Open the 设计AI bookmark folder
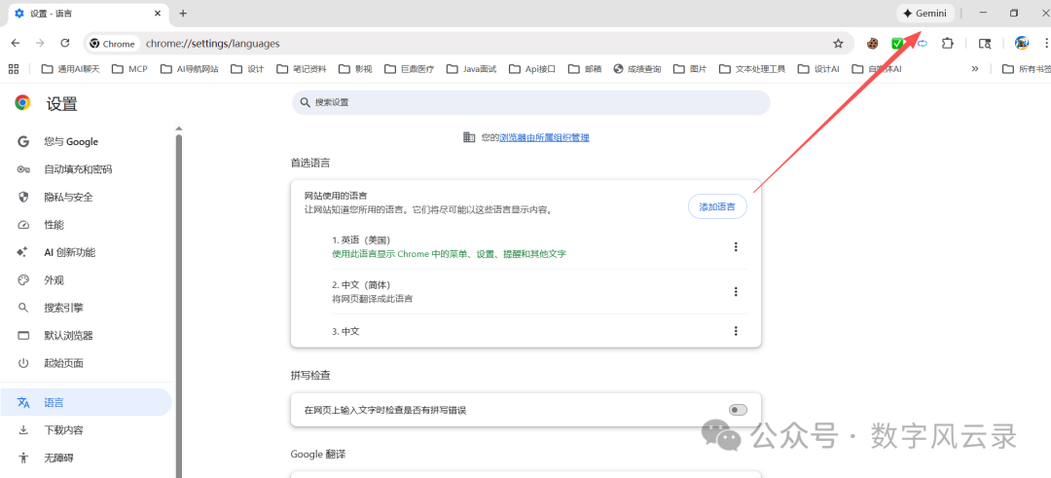This screenshot has height=478, width=1051. [818, 68]
